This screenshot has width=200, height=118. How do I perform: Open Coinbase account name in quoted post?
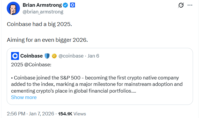click(31, 56)
